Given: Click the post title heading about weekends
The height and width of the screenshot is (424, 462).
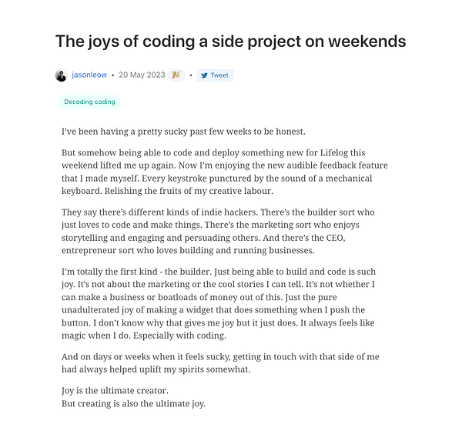Looking at the screenshot, I should 231,42.
